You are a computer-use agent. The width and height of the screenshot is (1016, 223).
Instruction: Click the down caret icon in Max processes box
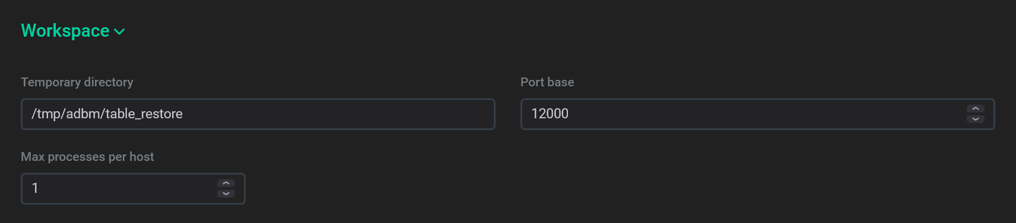pyautogui.click(x=226, y=193)
